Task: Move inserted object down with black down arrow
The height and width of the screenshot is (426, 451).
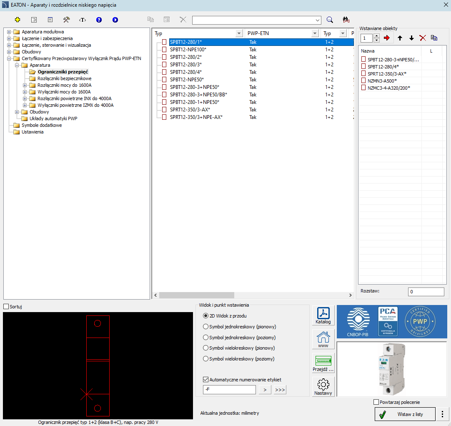Action: point(411,38)
